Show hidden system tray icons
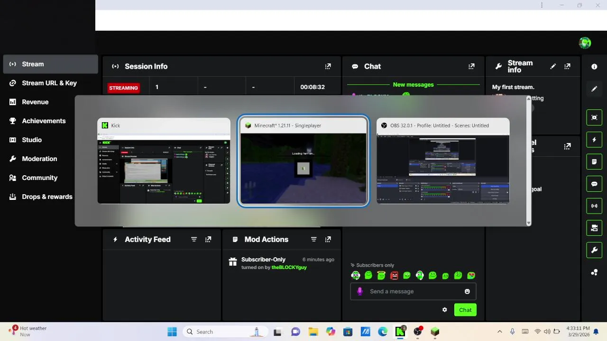The image size is (607, 341). coord(499,332)
